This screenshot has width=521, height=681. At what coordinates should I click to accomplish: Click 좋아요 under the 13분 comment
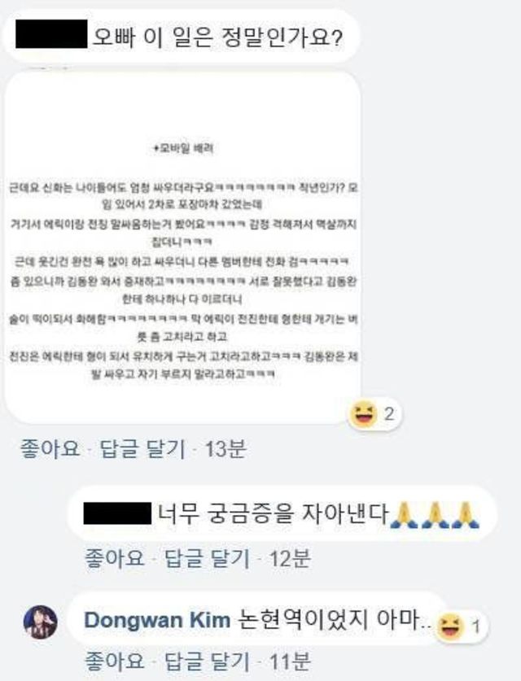(x=50, y=447)
